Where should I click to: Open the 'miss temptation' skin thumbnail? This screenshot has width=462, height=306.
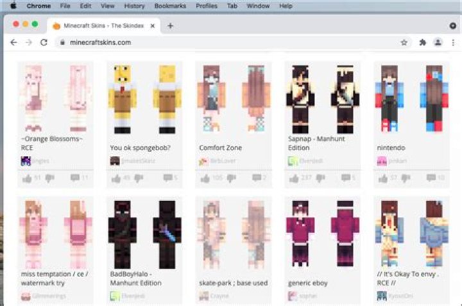(x=55, y=233)
